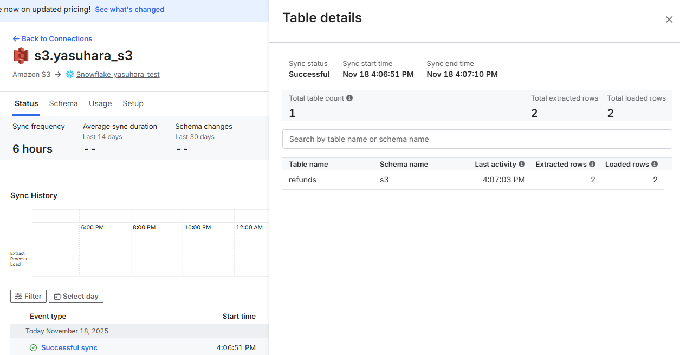
Task: Click the green successful sync check icon
Action: [33, 348]
